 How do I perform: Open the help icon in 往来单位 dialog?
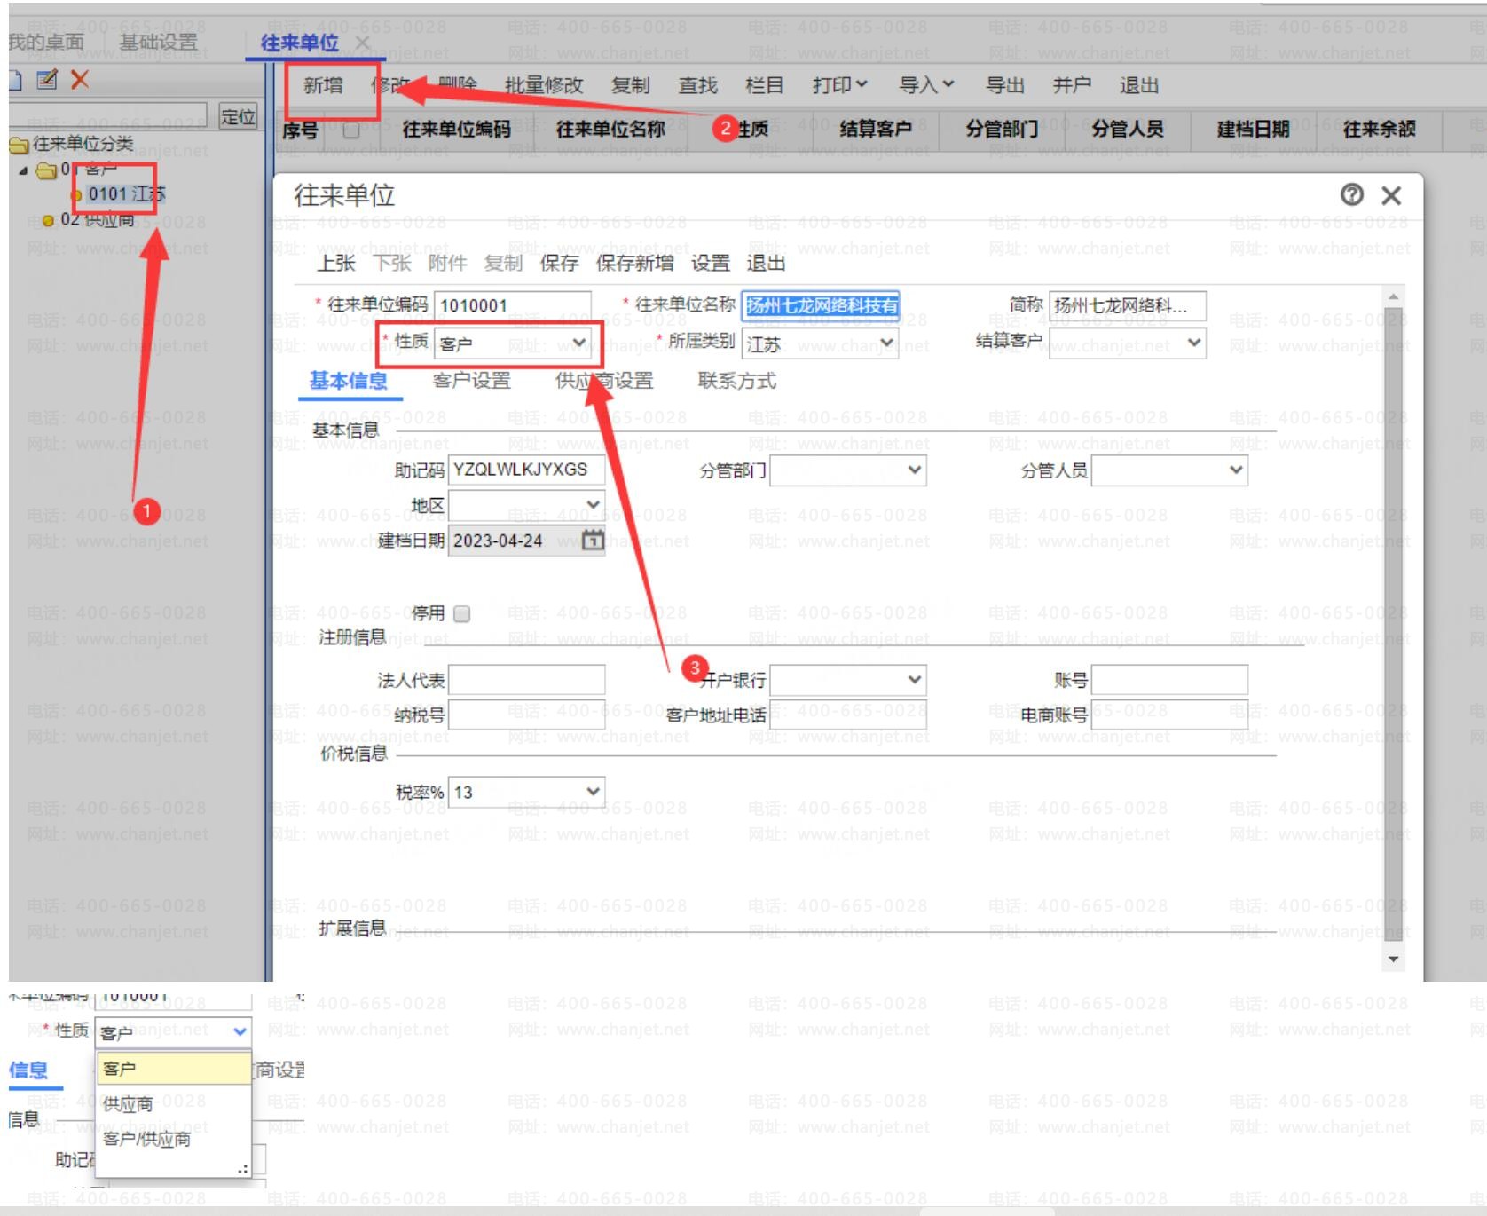pyautogui.click(x=1351, y=194)
